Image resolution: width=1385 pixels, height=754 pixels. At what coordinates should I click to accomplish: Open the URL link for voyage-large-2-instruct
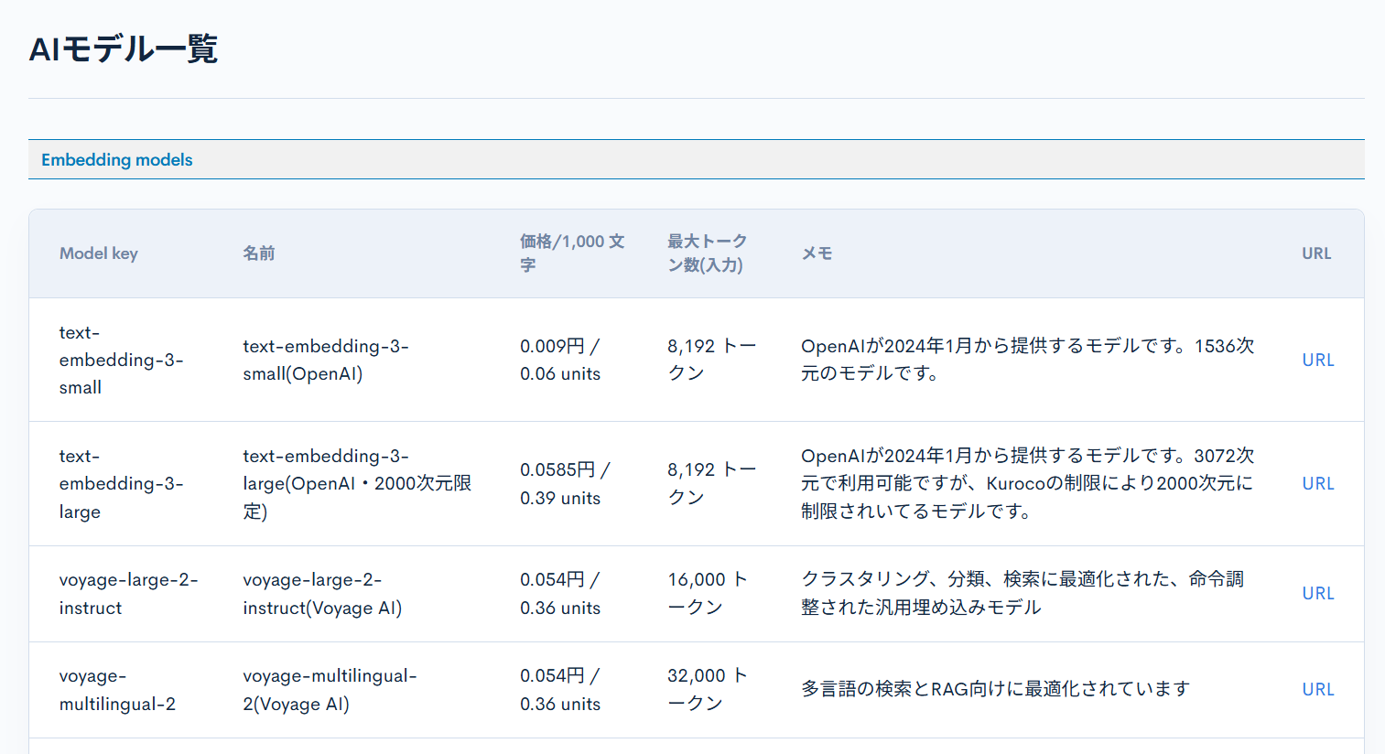point(1317,593)
